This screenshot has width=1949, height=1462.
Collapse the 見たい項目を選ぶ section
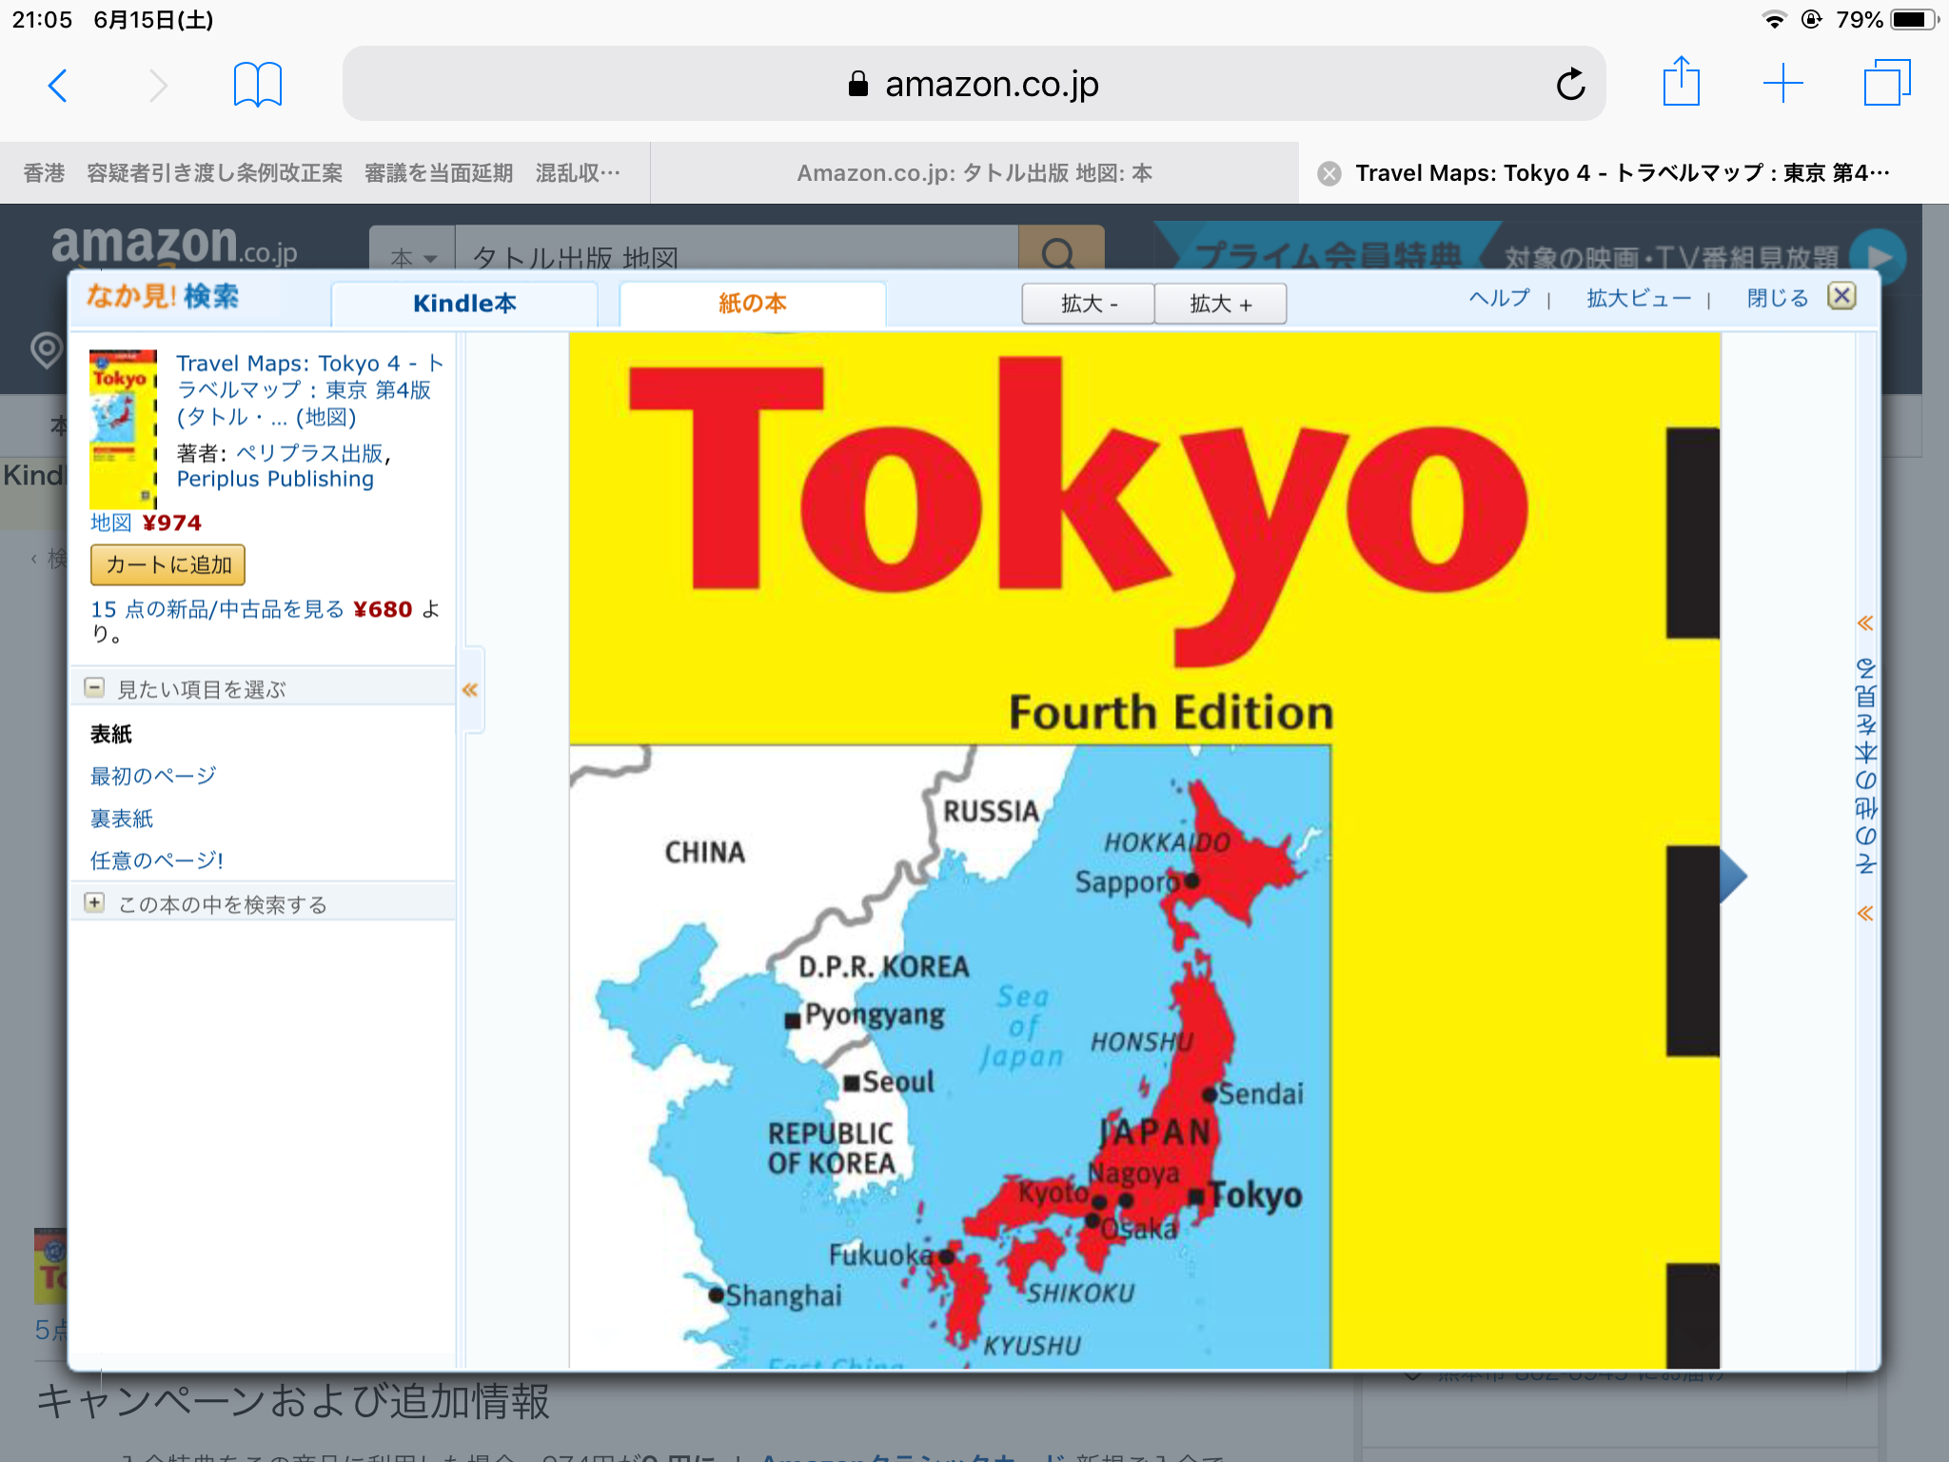[94, 687]
